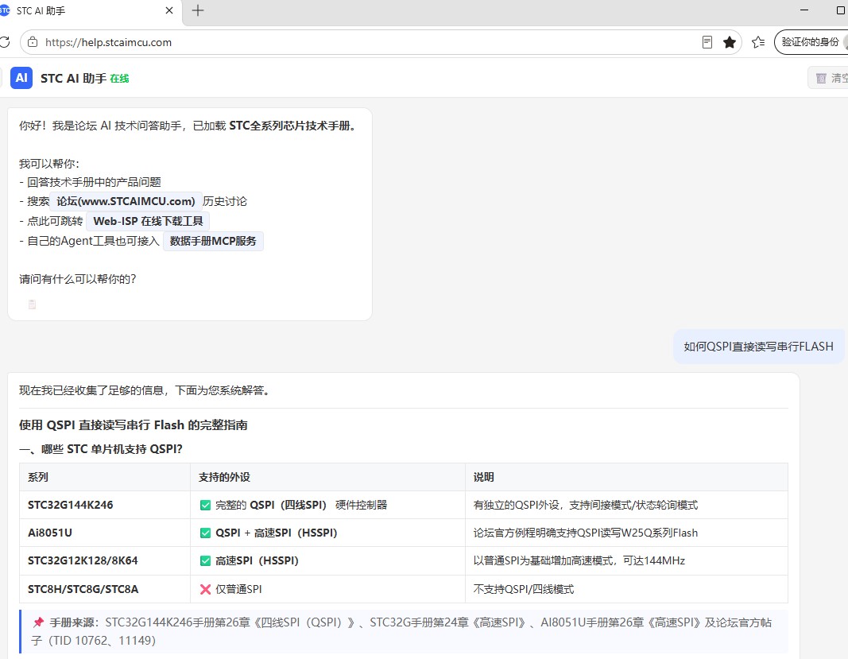Click the 手册来源 citation text
This screenshot has height=659, width=848.
401,631
